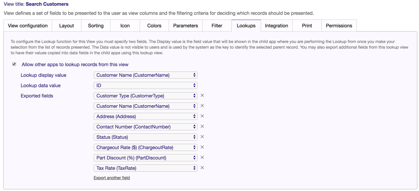Remove the Tax Rate exported field

(x=202, y=168)
